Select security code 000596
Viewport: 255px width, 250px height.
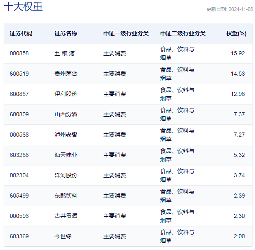(19, 216)
